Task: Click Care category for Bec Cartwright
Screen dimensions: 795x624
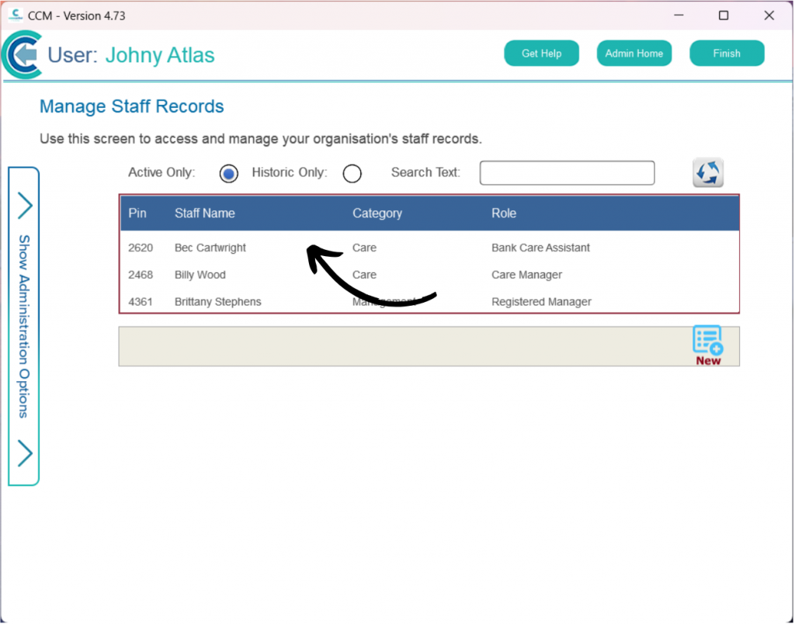Action: coord(364,248)
